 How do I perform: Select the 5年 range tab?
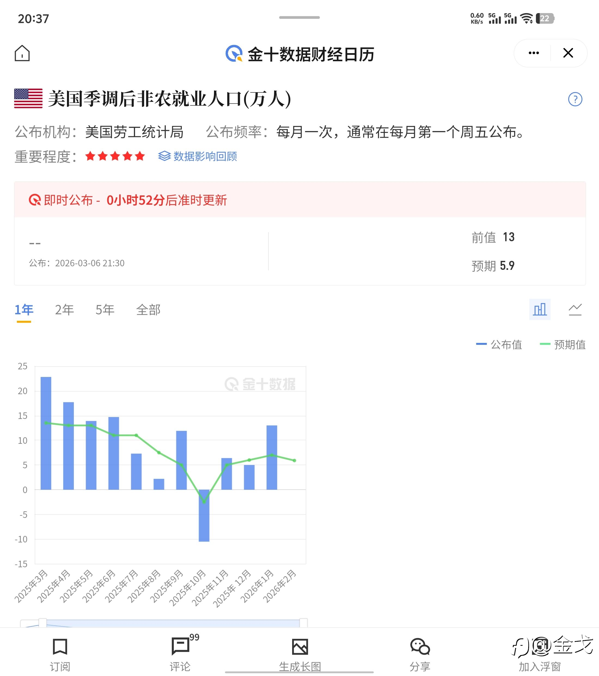point(105,310)
